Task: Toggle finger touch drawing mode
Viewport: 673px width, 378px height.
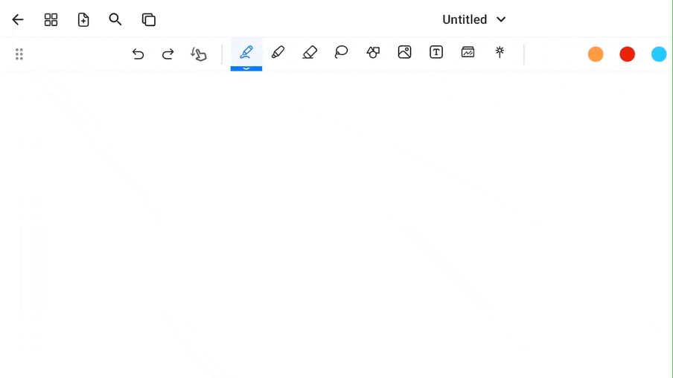Action: pos(199,54)
